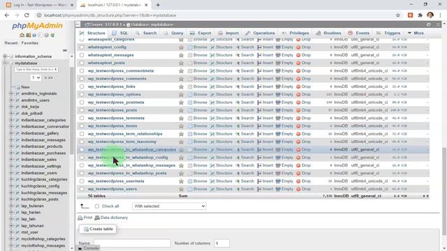The width and height of the screenshot is (447, 251).
Task: Click Drop icon for wp_testwordpress_usermeta row
Action: point(298,181)
